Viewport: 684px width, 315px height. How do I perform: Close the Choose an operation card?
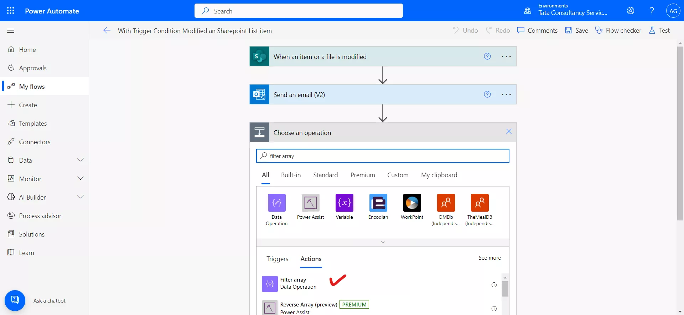(x=509, y=132)
